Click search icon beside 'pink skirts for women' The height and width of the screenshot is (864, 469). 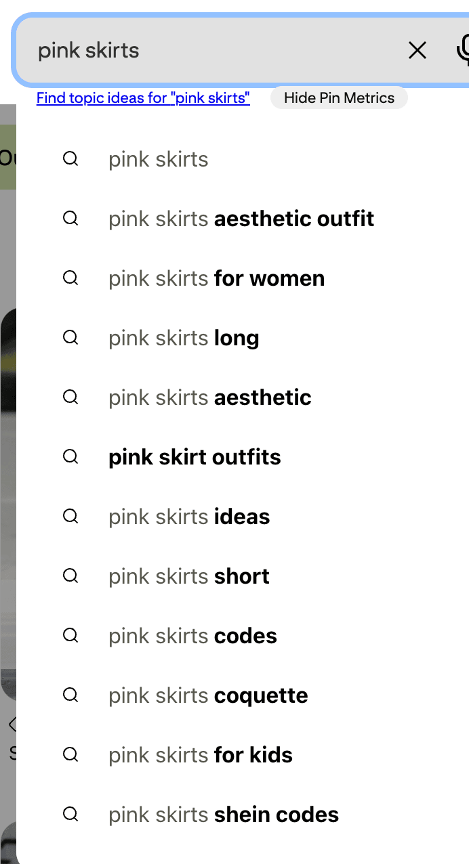pos(70,278)
